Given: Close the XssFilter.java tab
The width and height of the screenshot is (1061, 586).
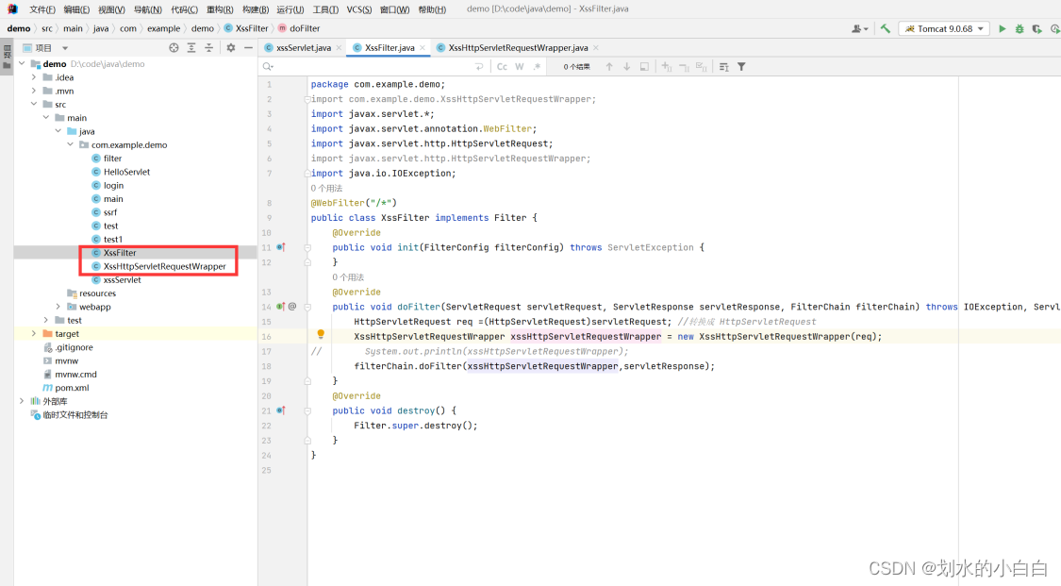Looking at the screenshot, I should (x=423, y=48).
